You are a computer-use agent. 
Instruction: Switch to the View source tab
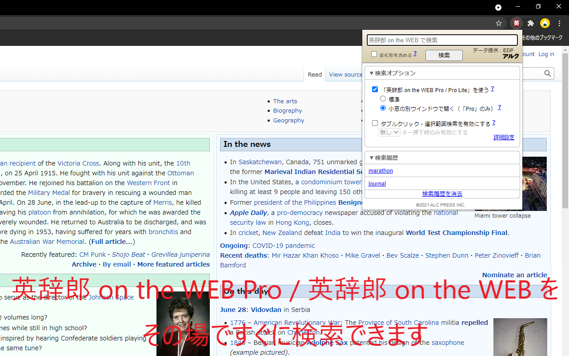(345, 74)
